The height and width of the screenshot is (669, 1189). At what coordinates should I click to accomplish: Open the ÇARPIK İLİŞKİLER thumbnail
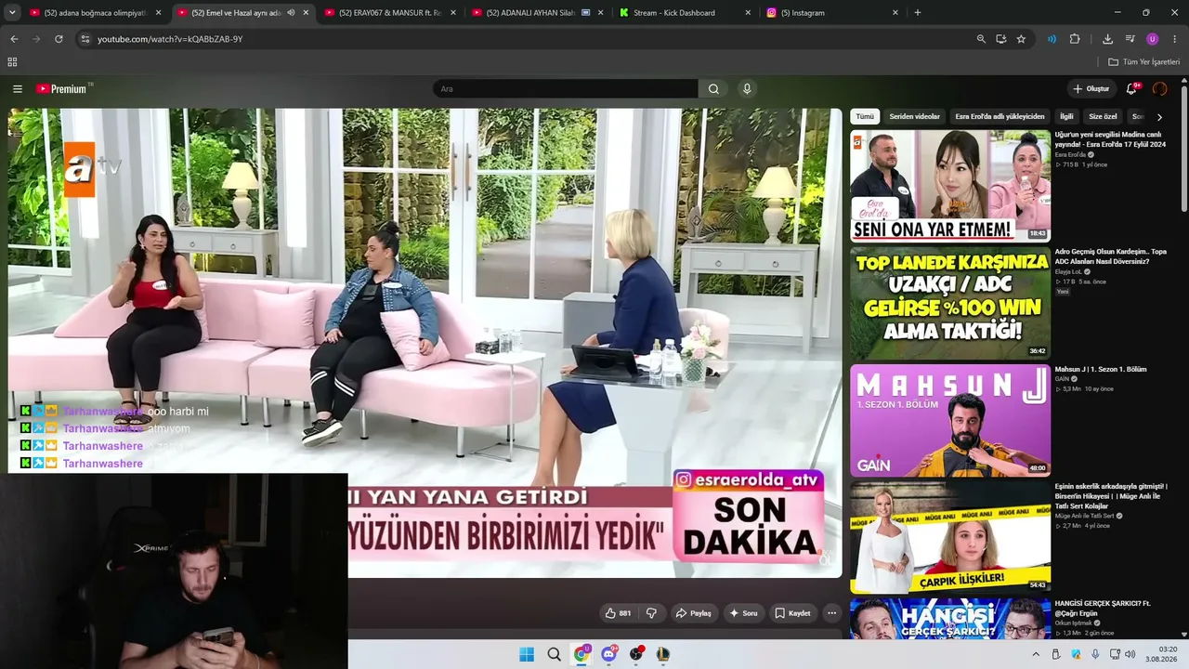950,537
